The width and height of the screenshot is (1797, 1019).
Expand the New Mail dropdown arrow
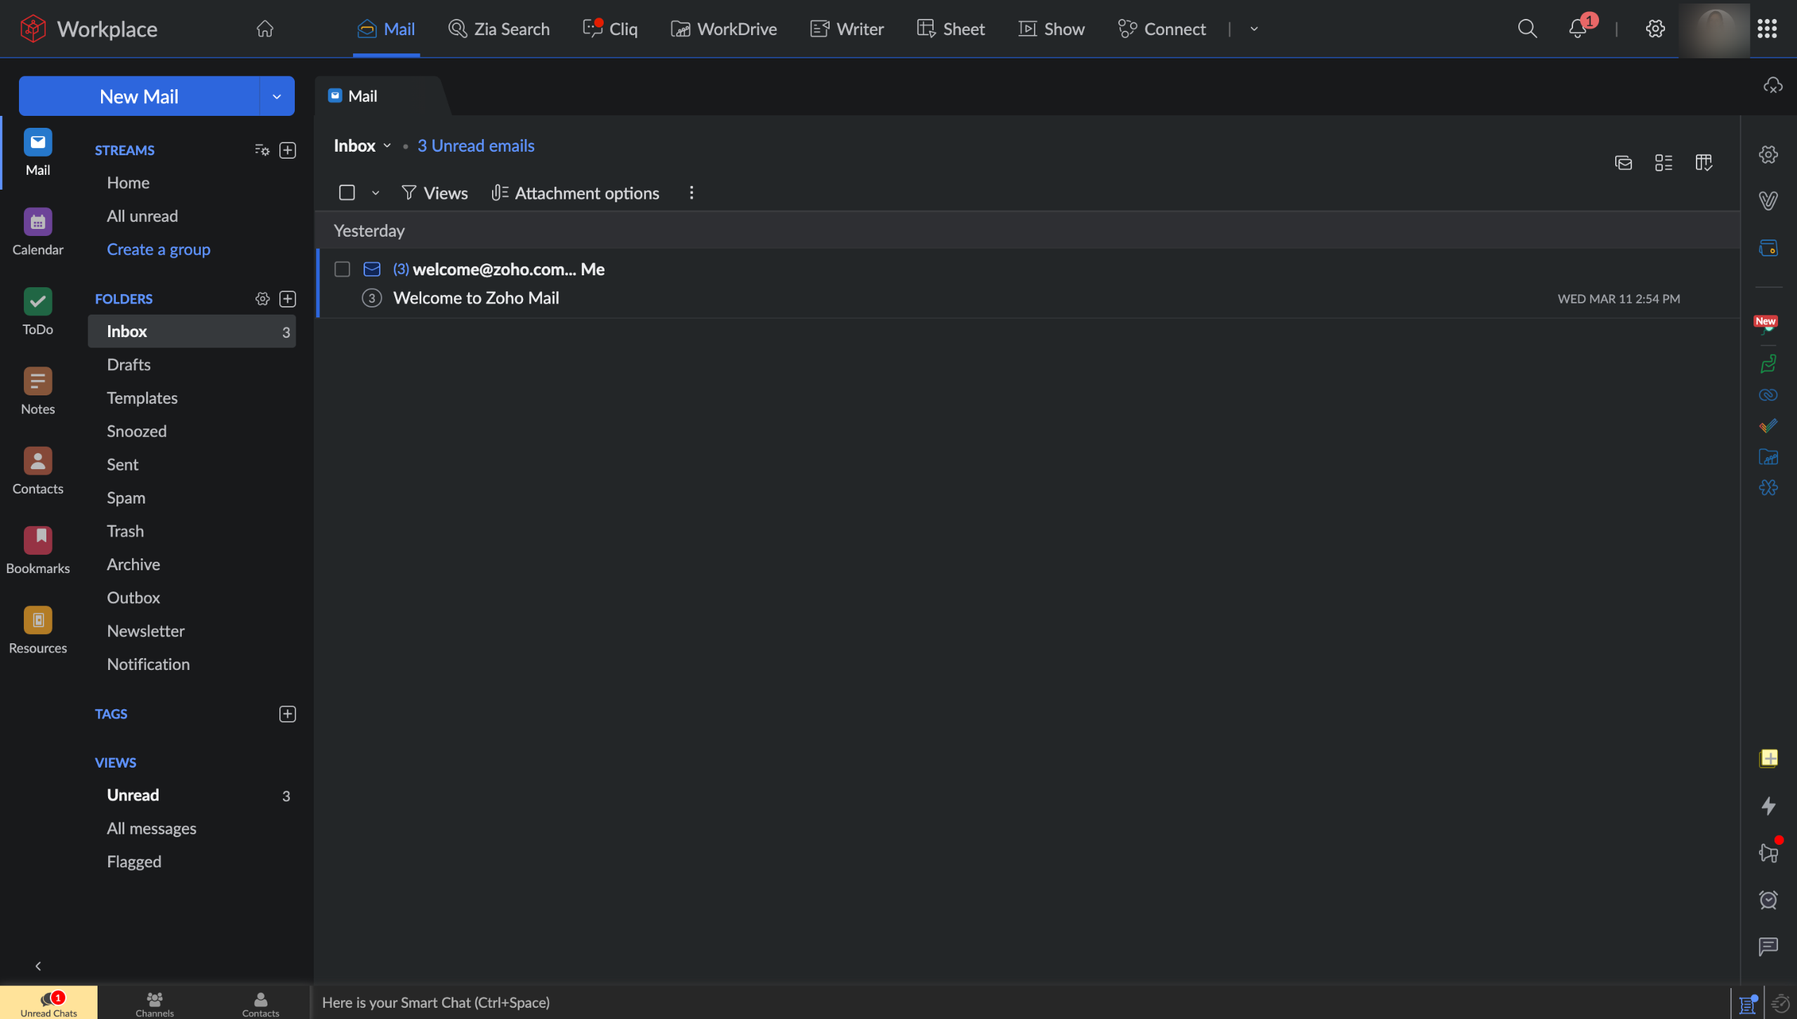click(277, 96)
